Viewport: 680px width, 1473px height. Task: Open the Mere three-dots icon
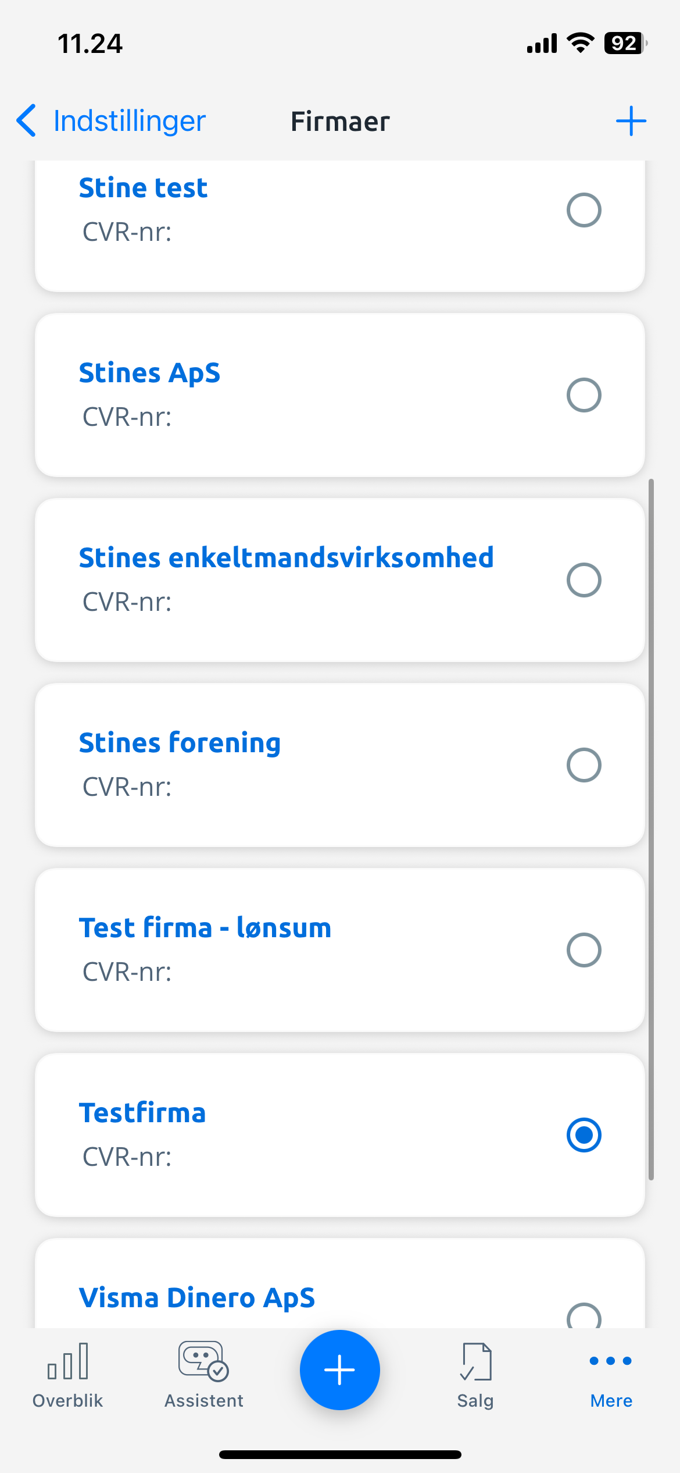point(611,1361)
